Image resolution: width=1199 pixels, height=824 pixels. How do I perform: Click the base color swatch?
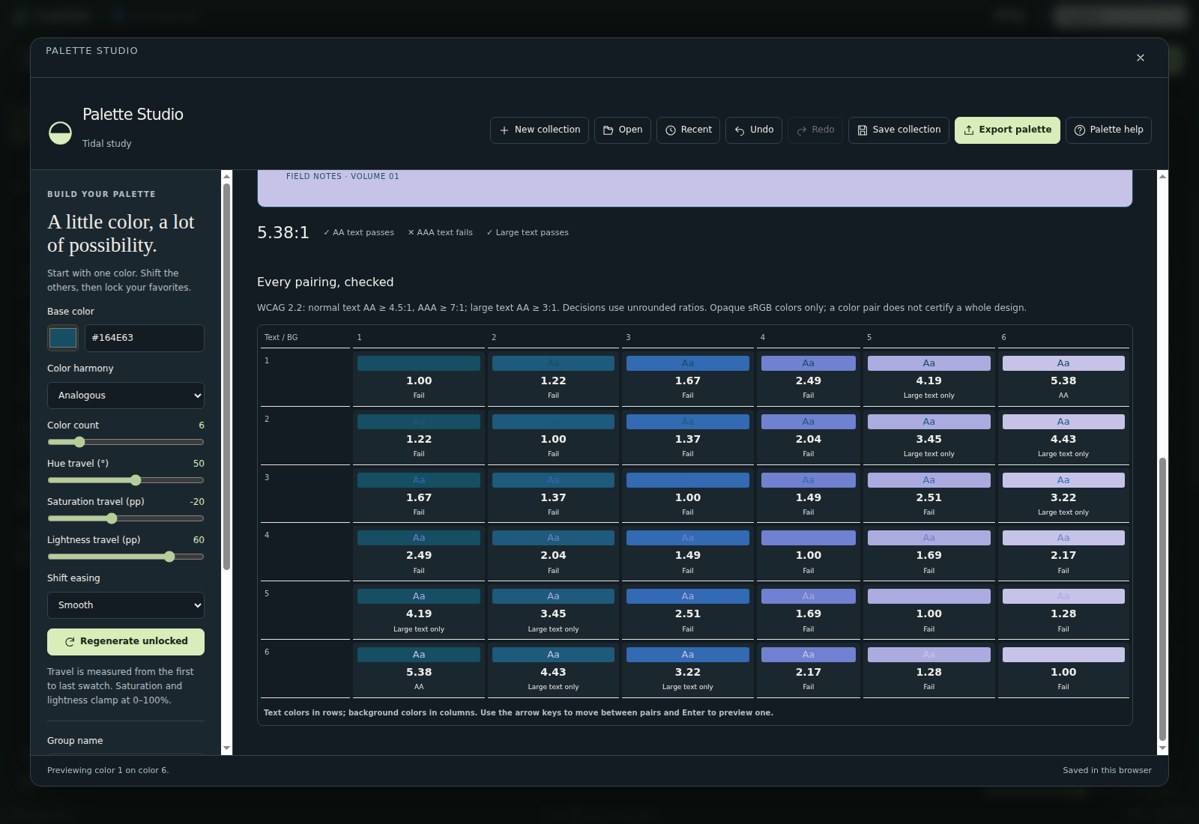pyautogui.click(x=63, y=338)
